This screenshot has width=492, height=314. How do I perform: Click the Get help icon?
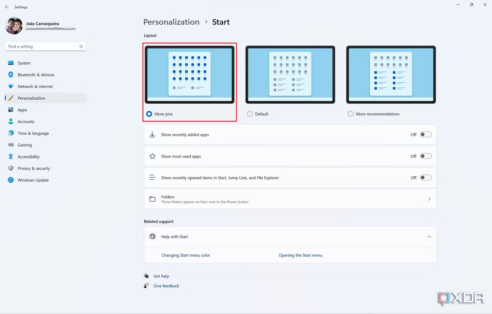pyautogui.click(x=146, y=276)
